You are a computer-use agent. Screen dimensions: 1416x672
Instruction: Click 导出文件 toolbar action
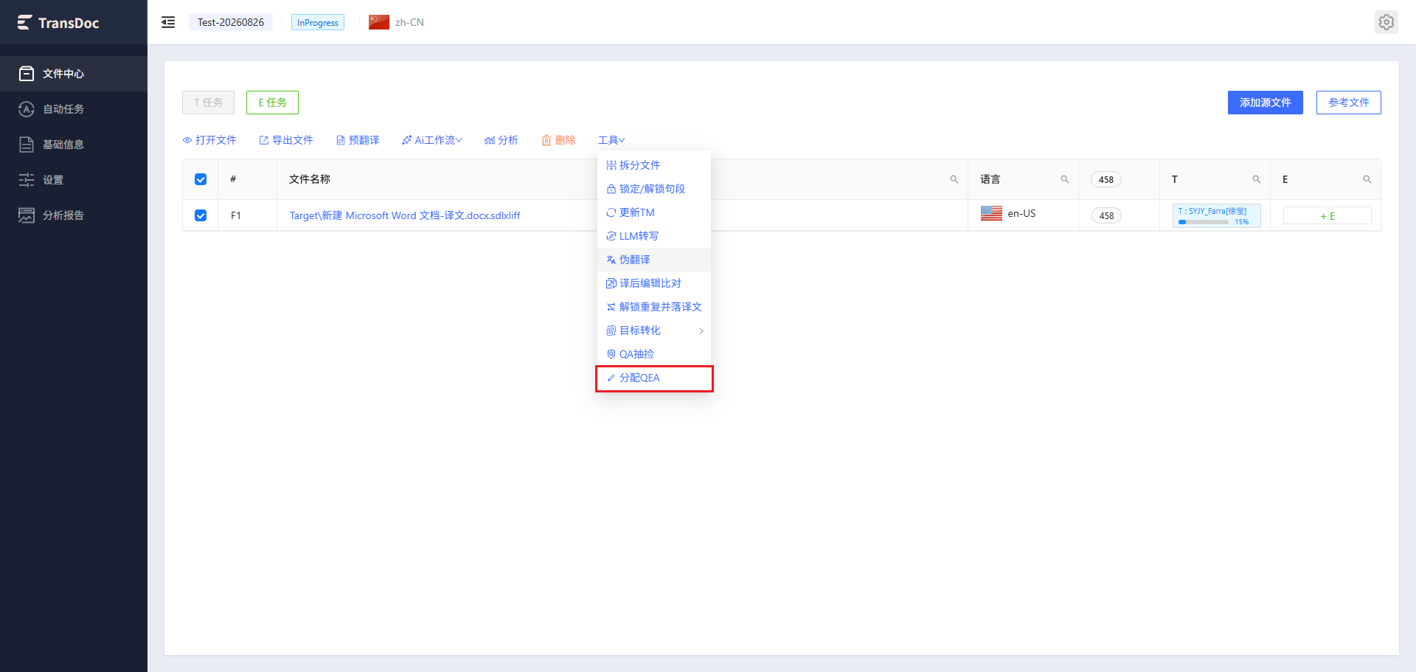tap(286, 140)
